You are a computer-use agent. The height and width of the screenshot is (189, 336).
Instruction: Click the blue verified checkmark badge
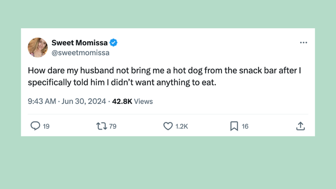pos(113,43)
